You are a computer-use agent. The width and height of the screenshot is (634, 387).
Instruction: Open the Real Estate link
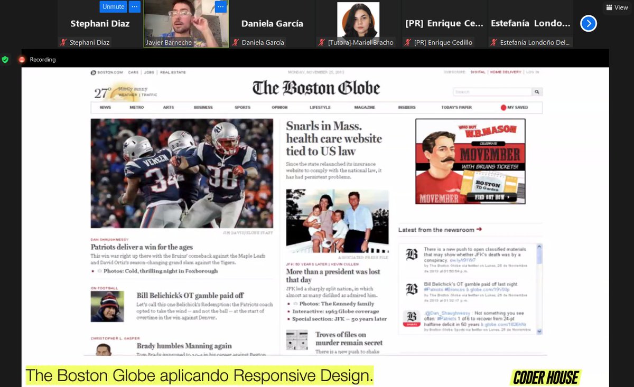coord(173,72)
